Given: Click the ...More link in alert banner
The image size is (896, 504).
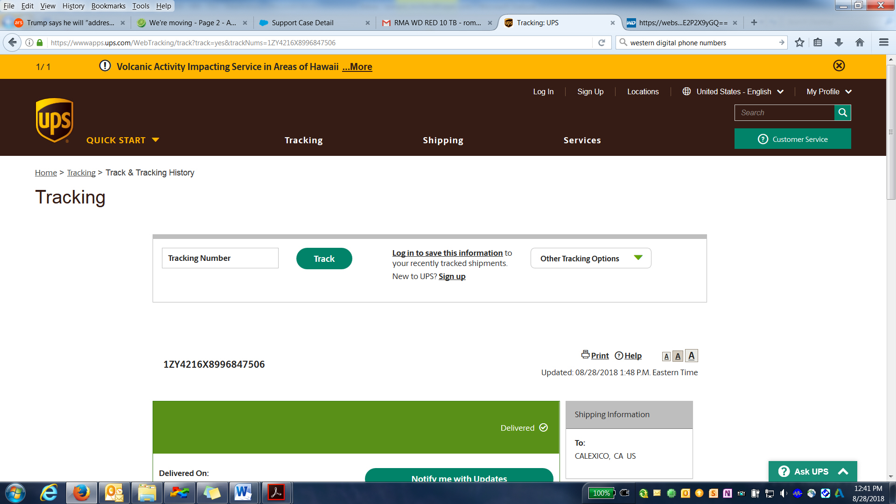Looking at the screenshot, I should pos(357,67).
